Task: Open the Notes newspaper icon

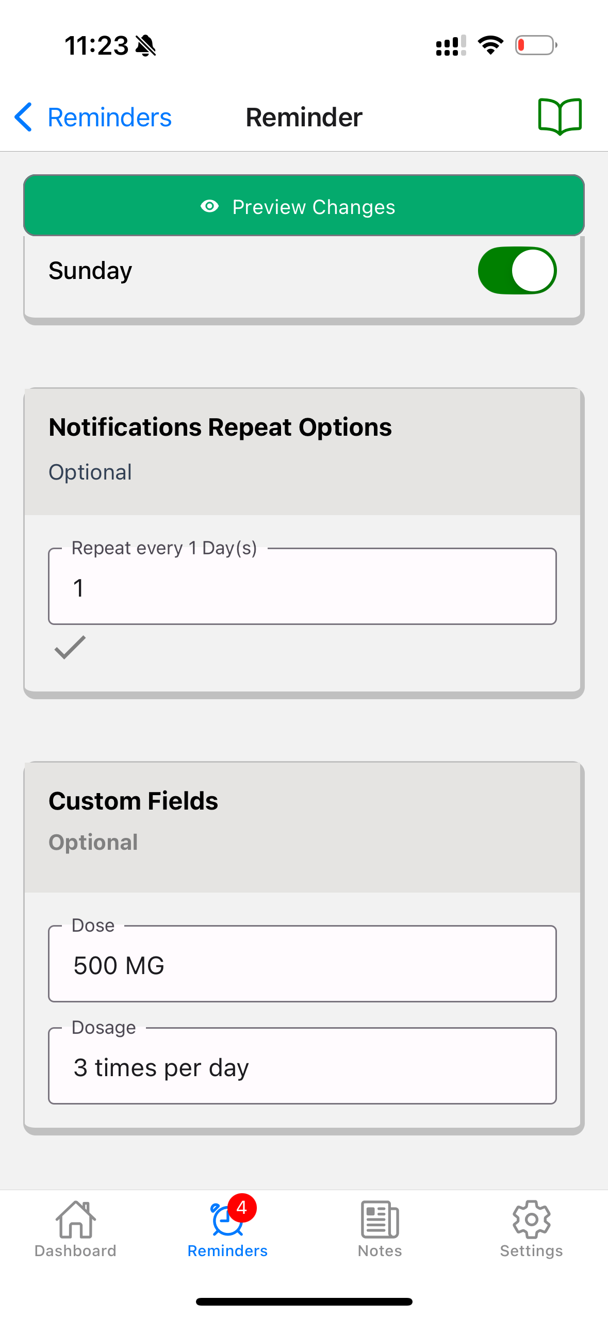Action: (x=380, y=1220)
